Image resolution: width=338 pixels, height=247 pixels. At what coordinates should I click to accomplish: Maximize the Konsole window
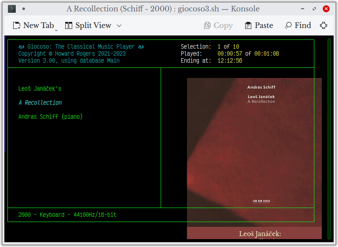point(314,9)
